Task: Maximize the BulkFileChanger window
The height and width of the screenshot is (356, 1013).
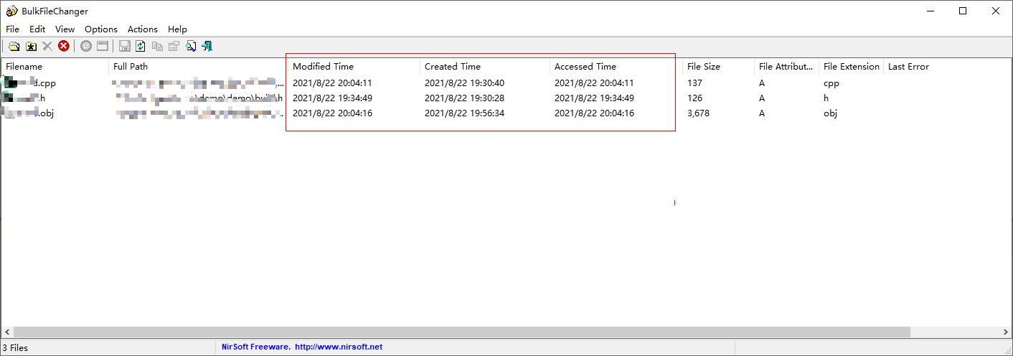Action: tap(963, 11)
